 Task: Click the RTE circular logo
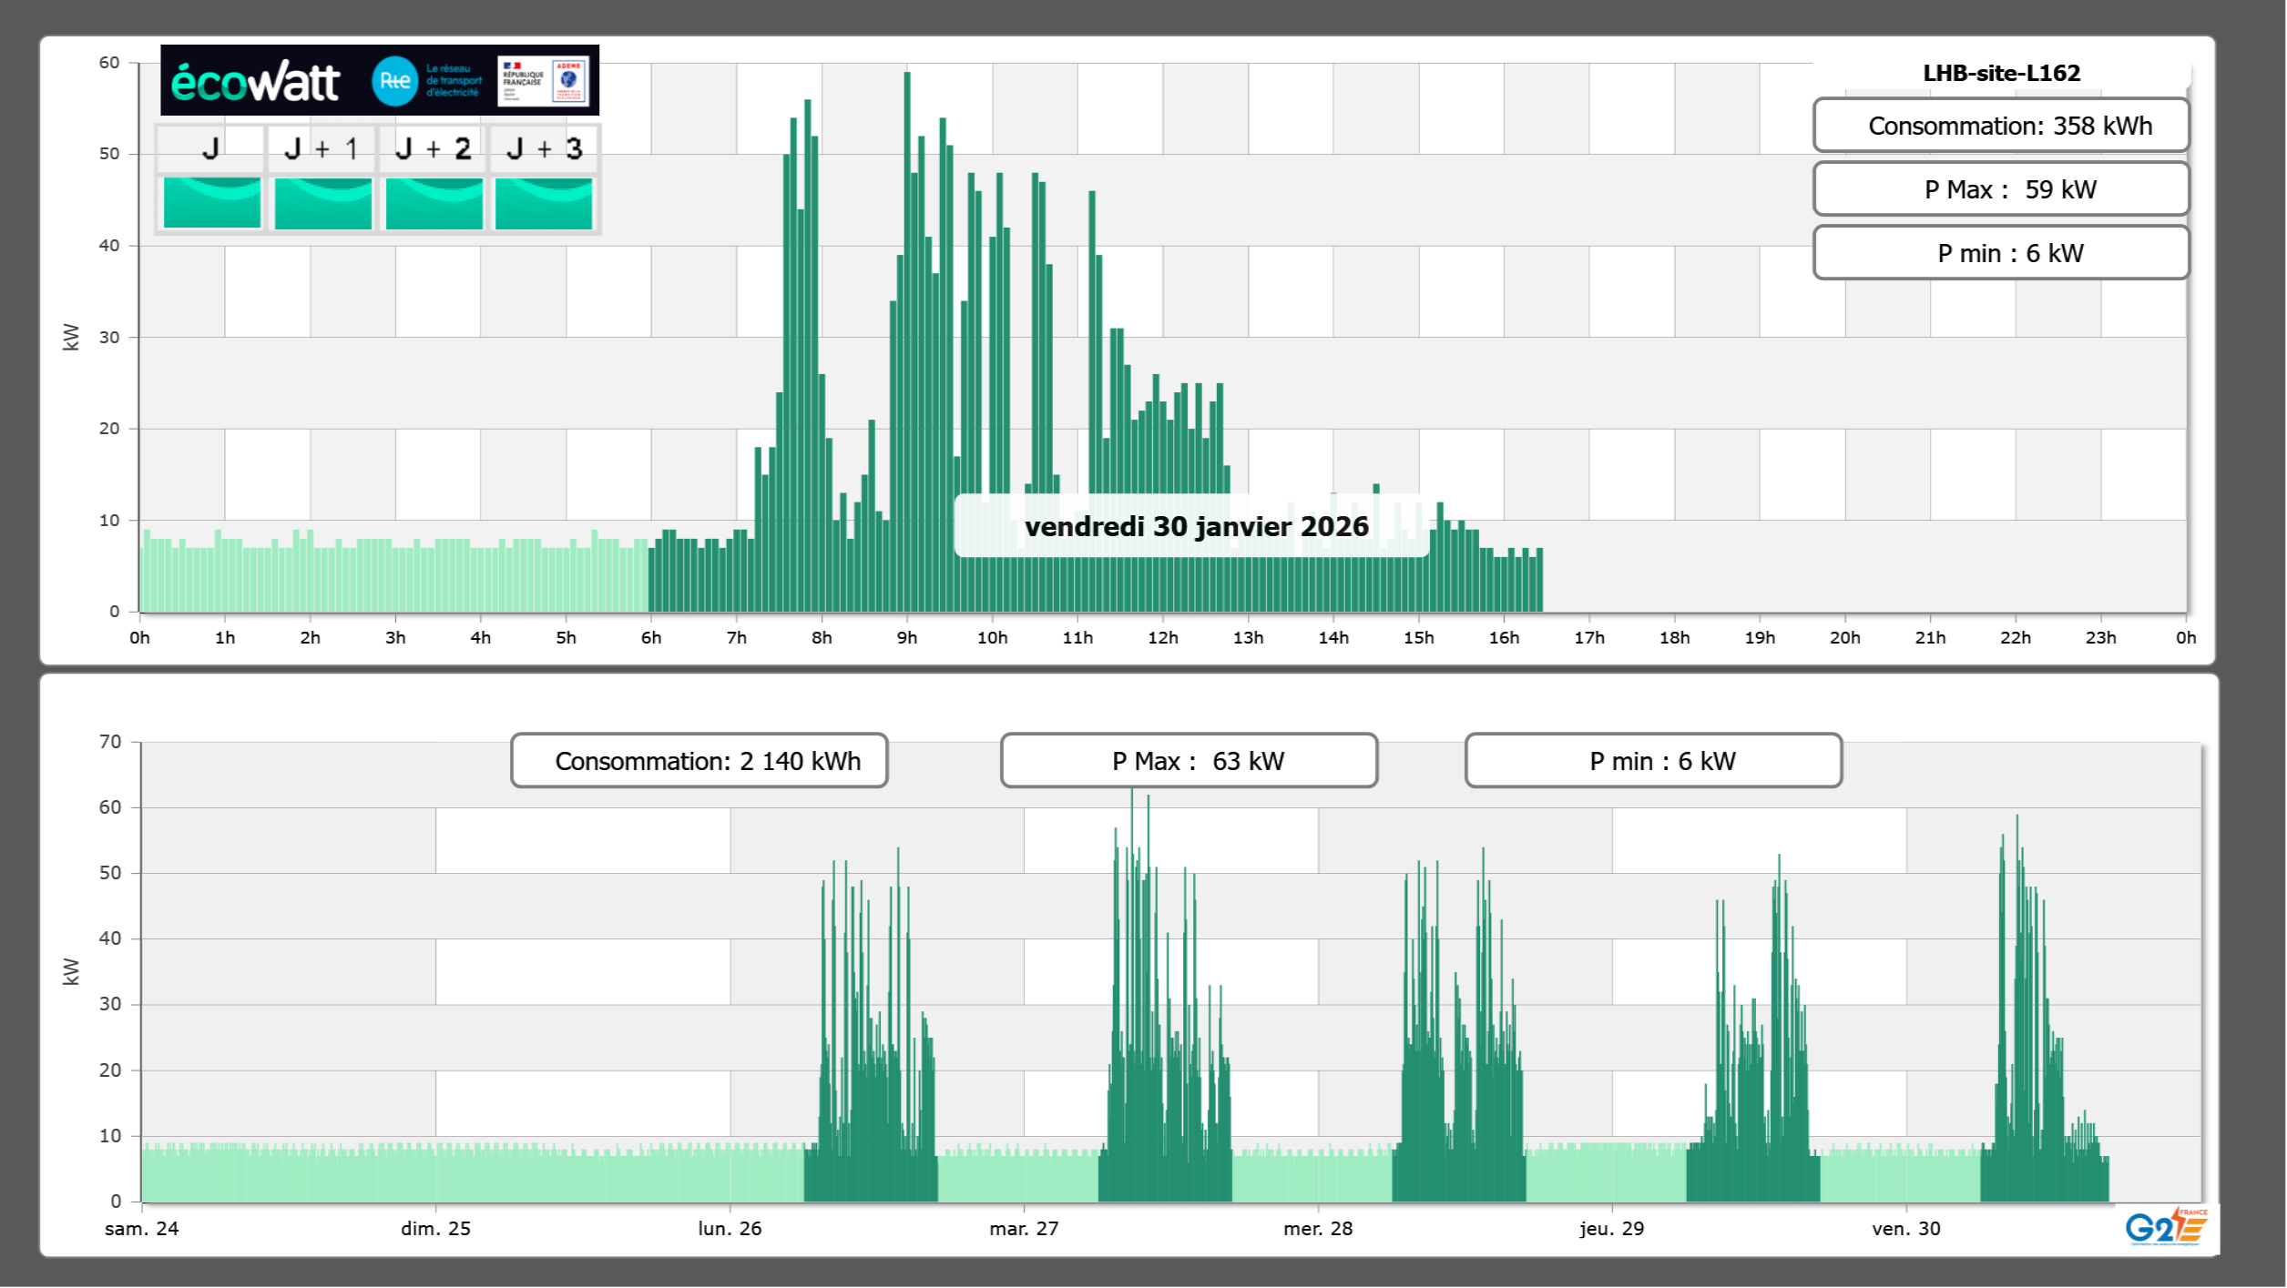[x=394, y=81]
